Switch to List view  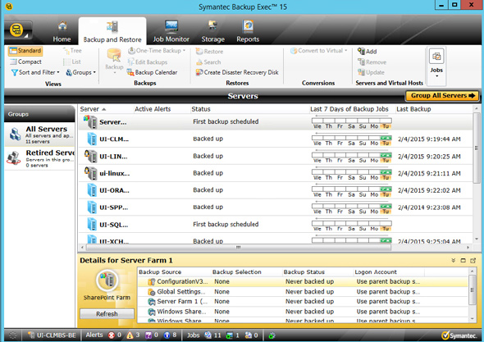point(72,62)
